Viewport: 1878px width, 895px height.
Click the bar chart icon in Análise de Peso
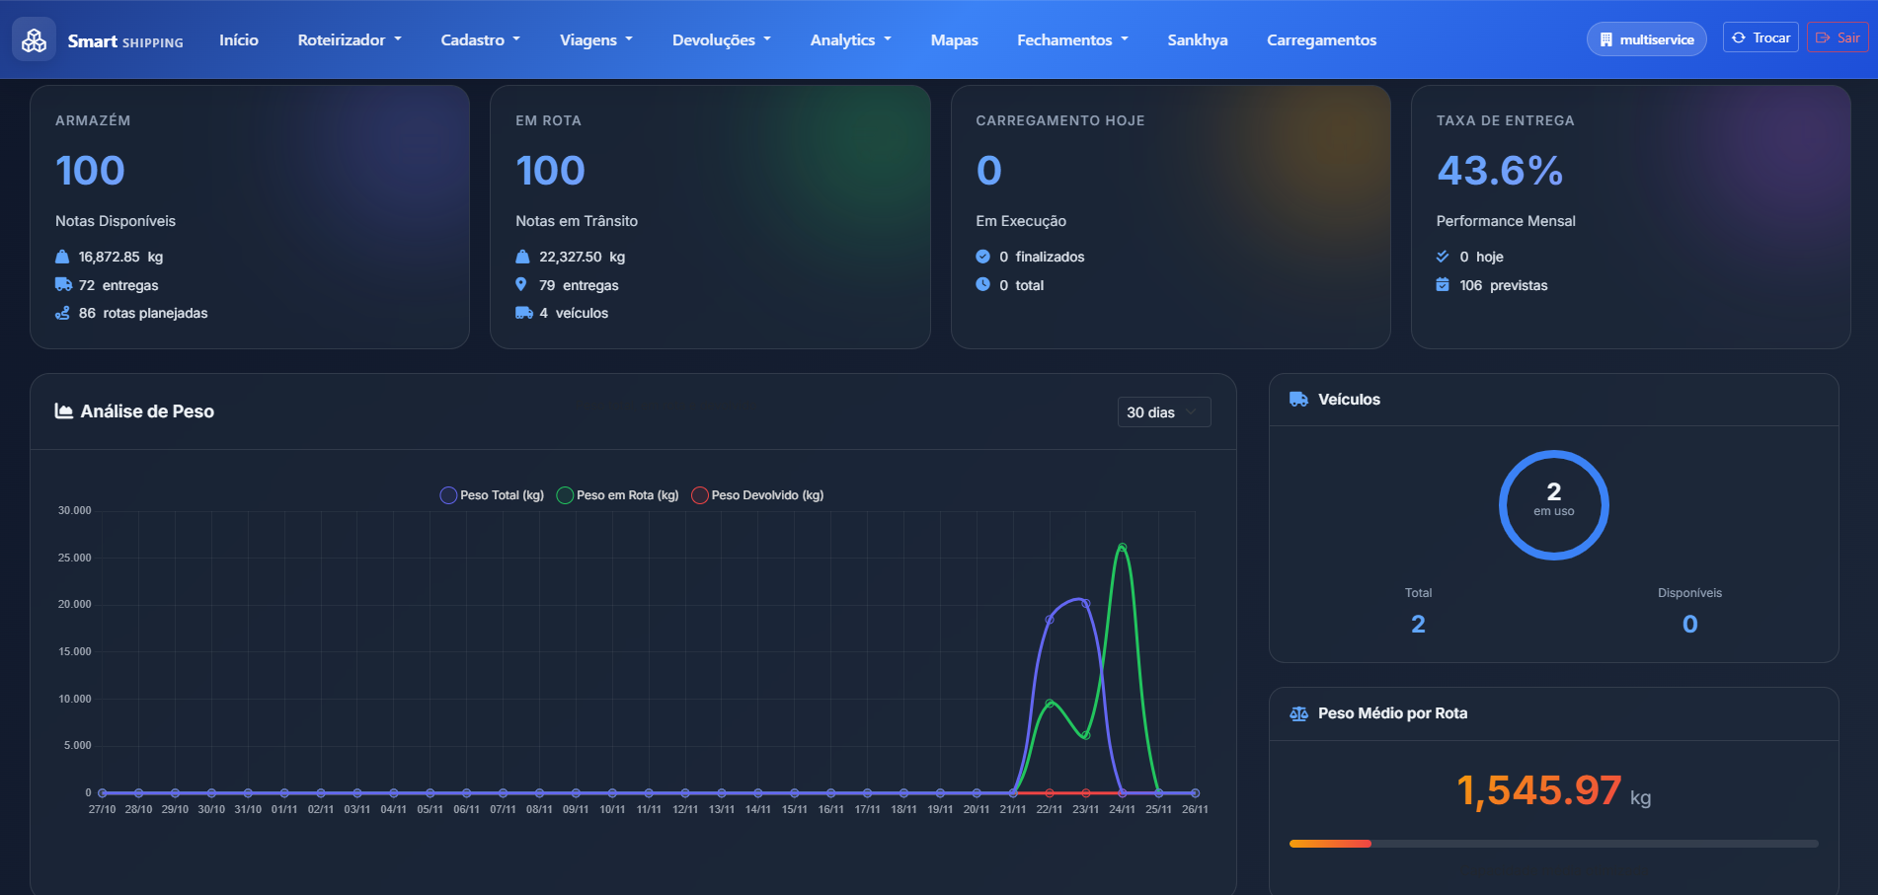click(x=64, y=410)
